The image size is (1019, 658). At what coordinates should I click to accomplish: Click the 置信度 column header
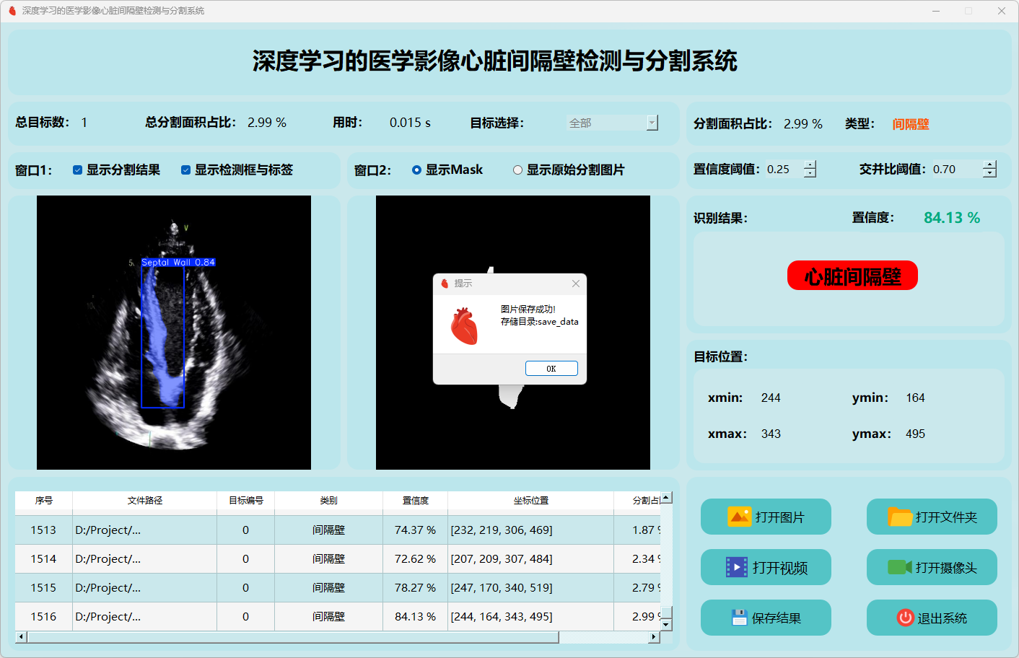click(415, 500)
